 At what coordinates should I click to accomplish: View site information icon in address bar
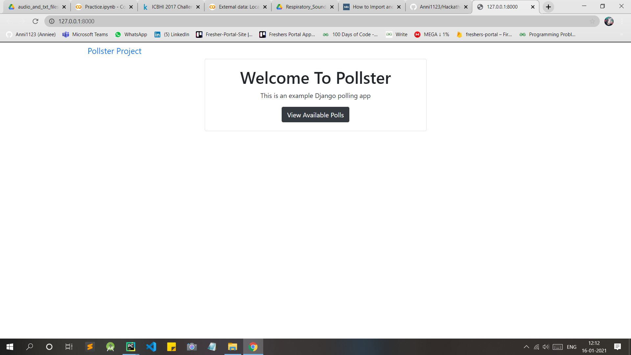click(x=52, y=21)
